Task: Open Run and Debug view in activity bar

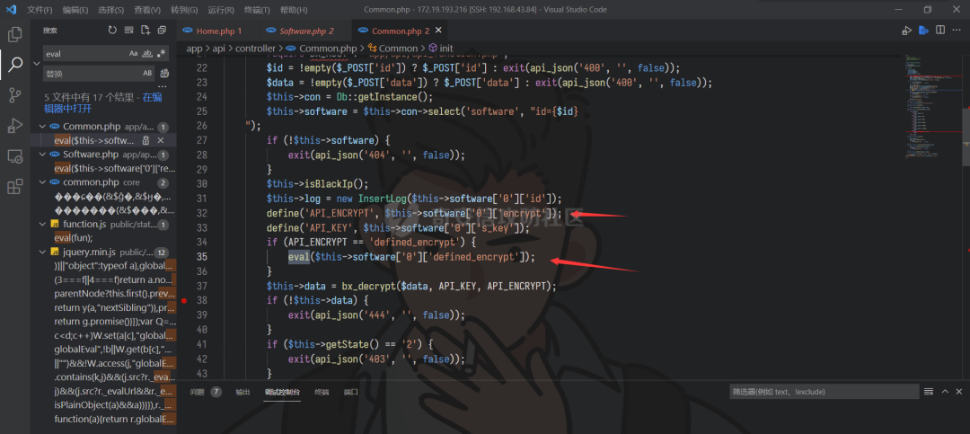Action: click(x=15, y=126)
